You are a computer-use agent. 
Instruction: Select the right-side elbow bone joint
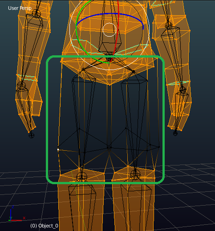169,25
